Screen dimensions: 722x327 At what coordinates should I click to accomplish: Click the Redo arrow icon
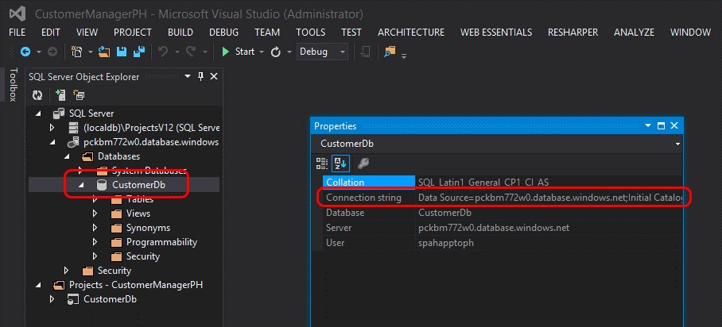[x=191, y=52]
